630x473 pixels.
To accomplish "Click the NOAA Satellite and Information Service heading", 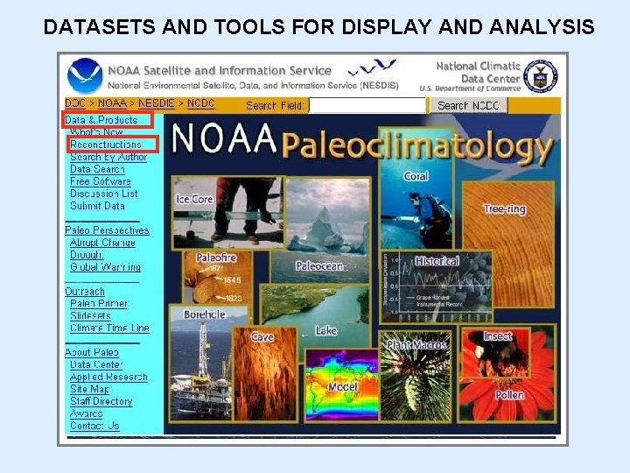I will click(x=220, y=70).
